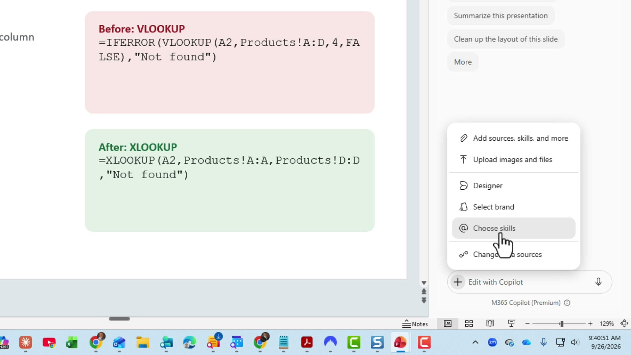
Task: Click Choose skills menu entry
Action: [x=514, y=228]
